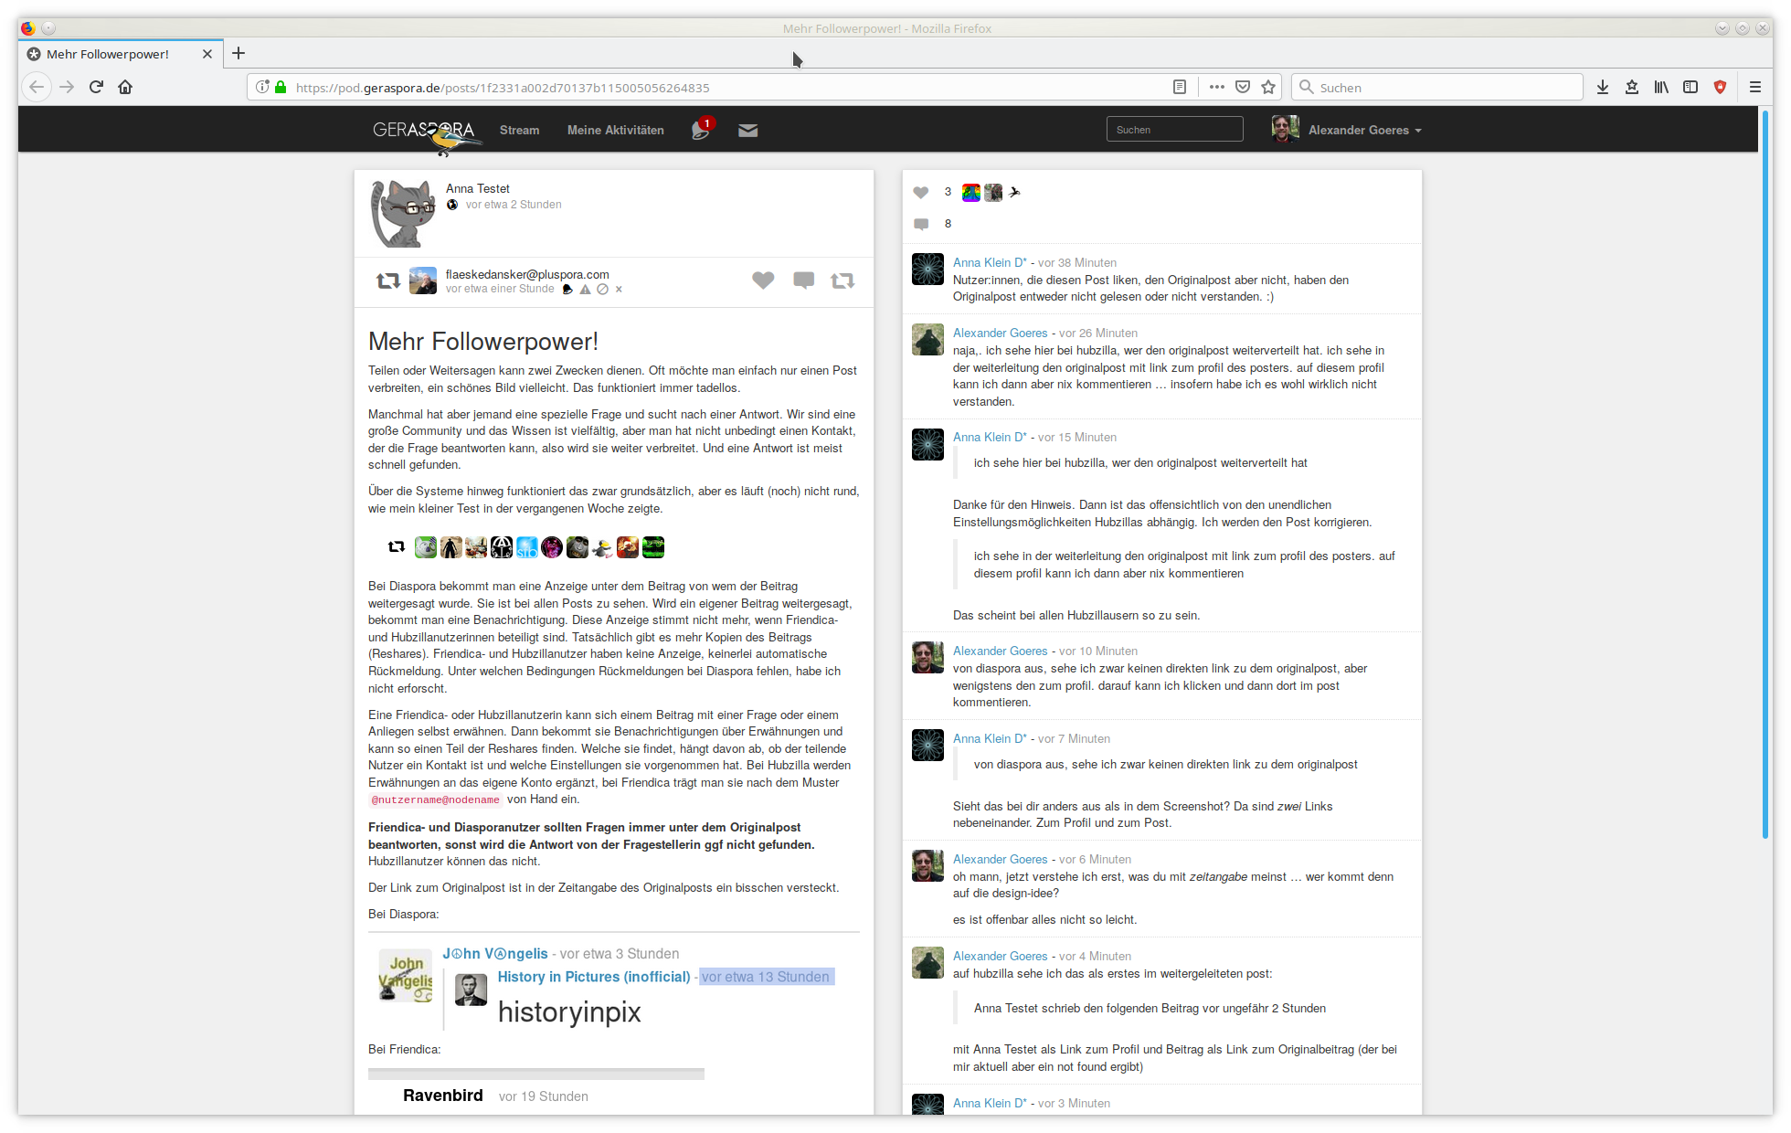The image size is (1791, 1133).
Task: Click the heart icon beside the like count 3
Action: coord(921,192)
